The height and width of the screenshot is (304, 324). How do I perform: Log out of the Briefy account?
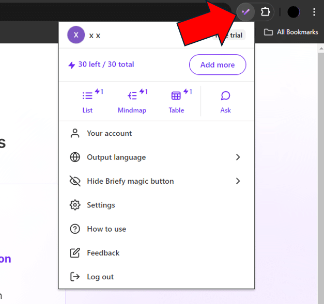100,277
